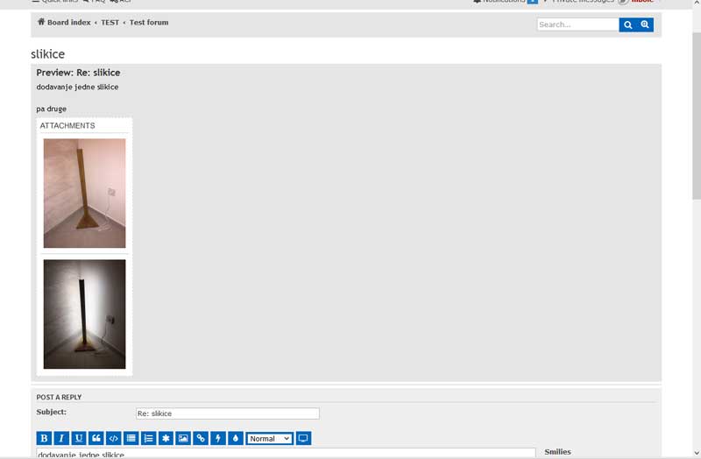Click the POST A REPLY heading
This screenshot has width=701, height=459.
pos(59,397)
